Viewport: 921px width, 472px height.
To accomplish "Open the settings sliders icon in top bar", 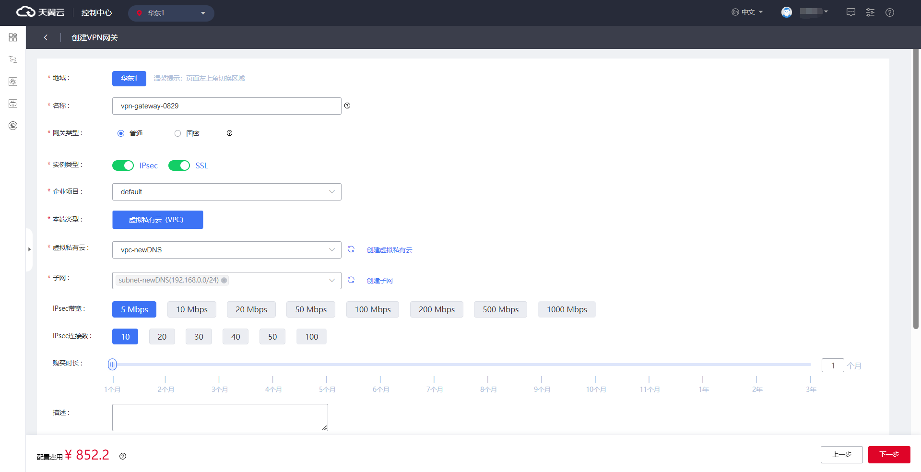I will click(x=870, y=12).
